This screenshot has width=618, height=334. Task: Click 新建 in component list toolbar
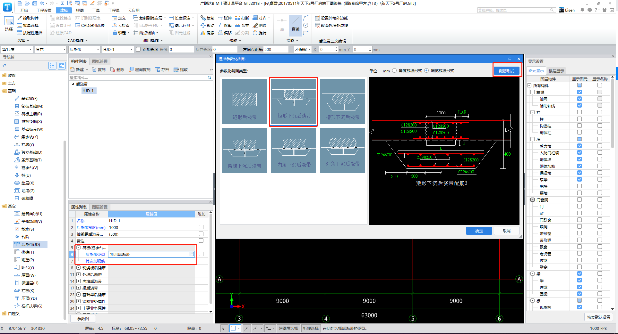79,70
